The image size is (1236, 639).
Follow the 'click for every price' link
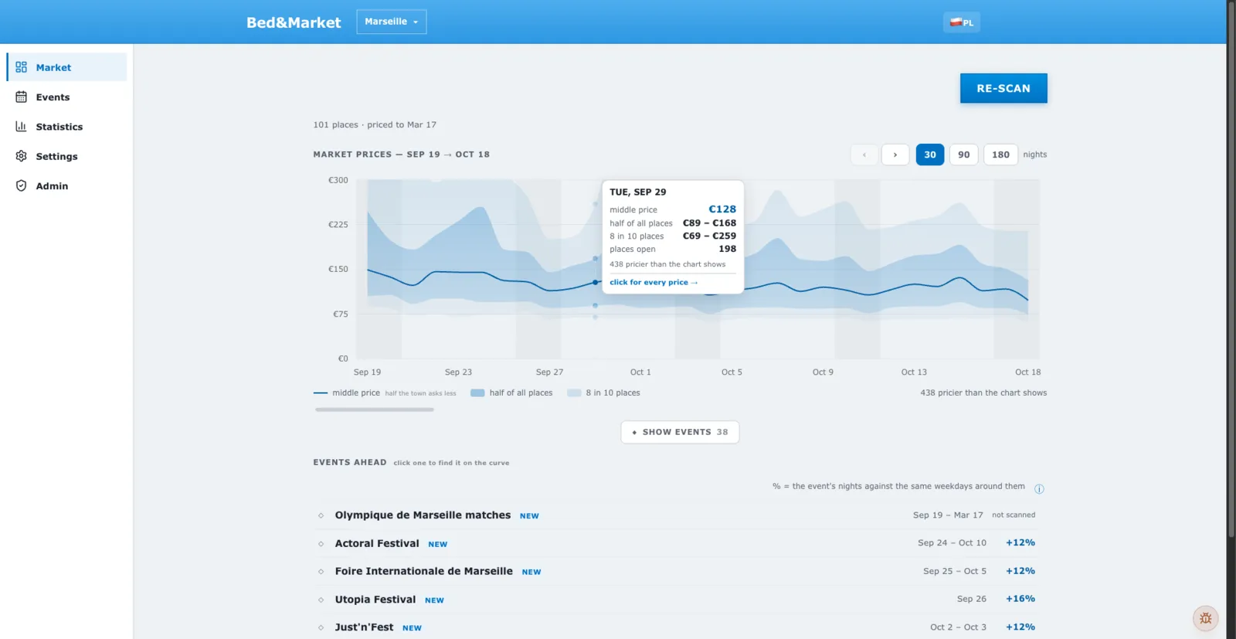[654, 283]
